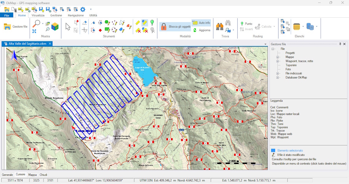The width and height of the screenshot is (349, 184).
Task: Click the scattered dots with pencil icon
Action: click(114, 22)
